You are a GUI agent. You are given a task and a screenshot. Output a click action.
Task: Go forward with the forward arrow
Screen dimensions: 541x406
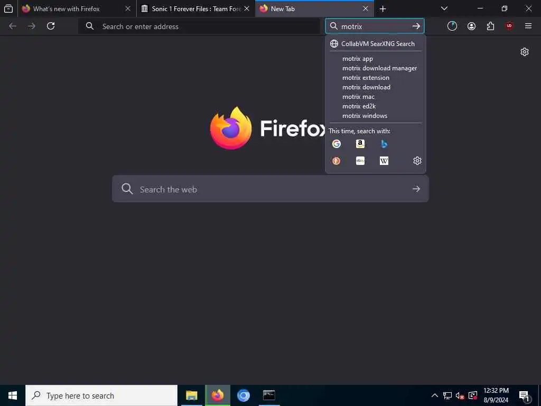[x=32, y=26]
